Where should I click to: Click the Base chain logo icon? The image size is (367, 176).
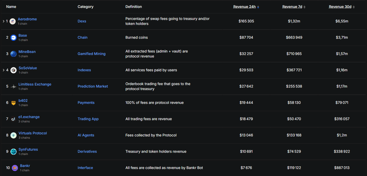tap(13, 38)
